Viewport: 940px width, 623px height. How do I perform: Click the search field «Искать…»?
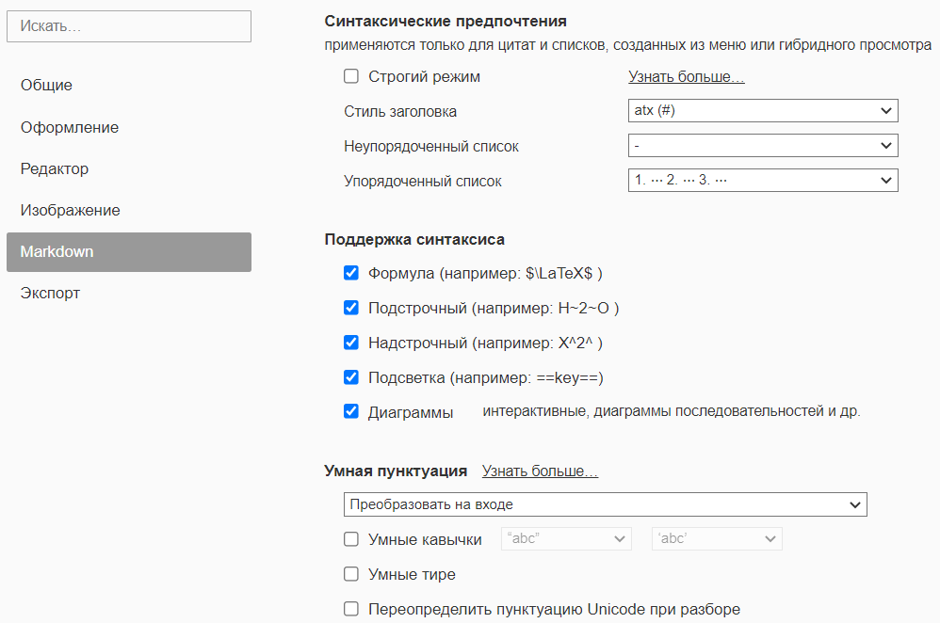coord(129,26)
